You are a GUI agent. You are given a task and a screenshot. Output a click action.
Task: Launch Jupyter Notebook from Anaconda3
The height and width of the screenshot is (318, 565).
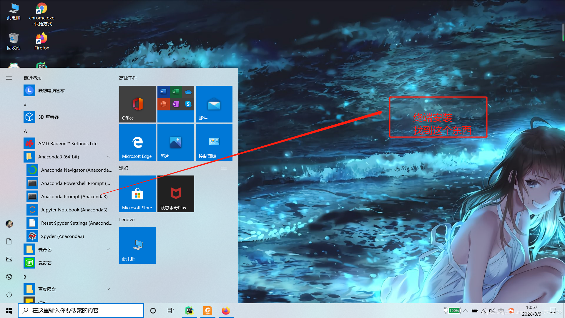74,209
